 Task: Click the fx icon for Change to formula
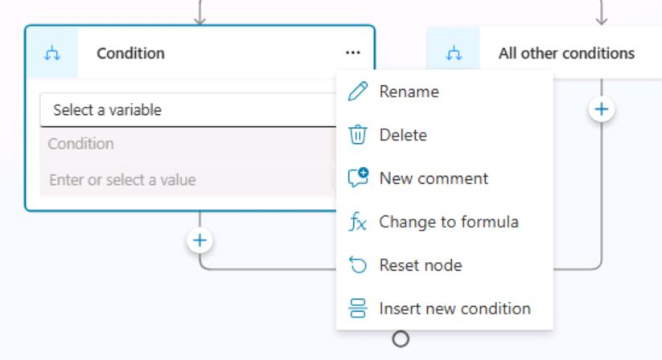click(358, 222)
